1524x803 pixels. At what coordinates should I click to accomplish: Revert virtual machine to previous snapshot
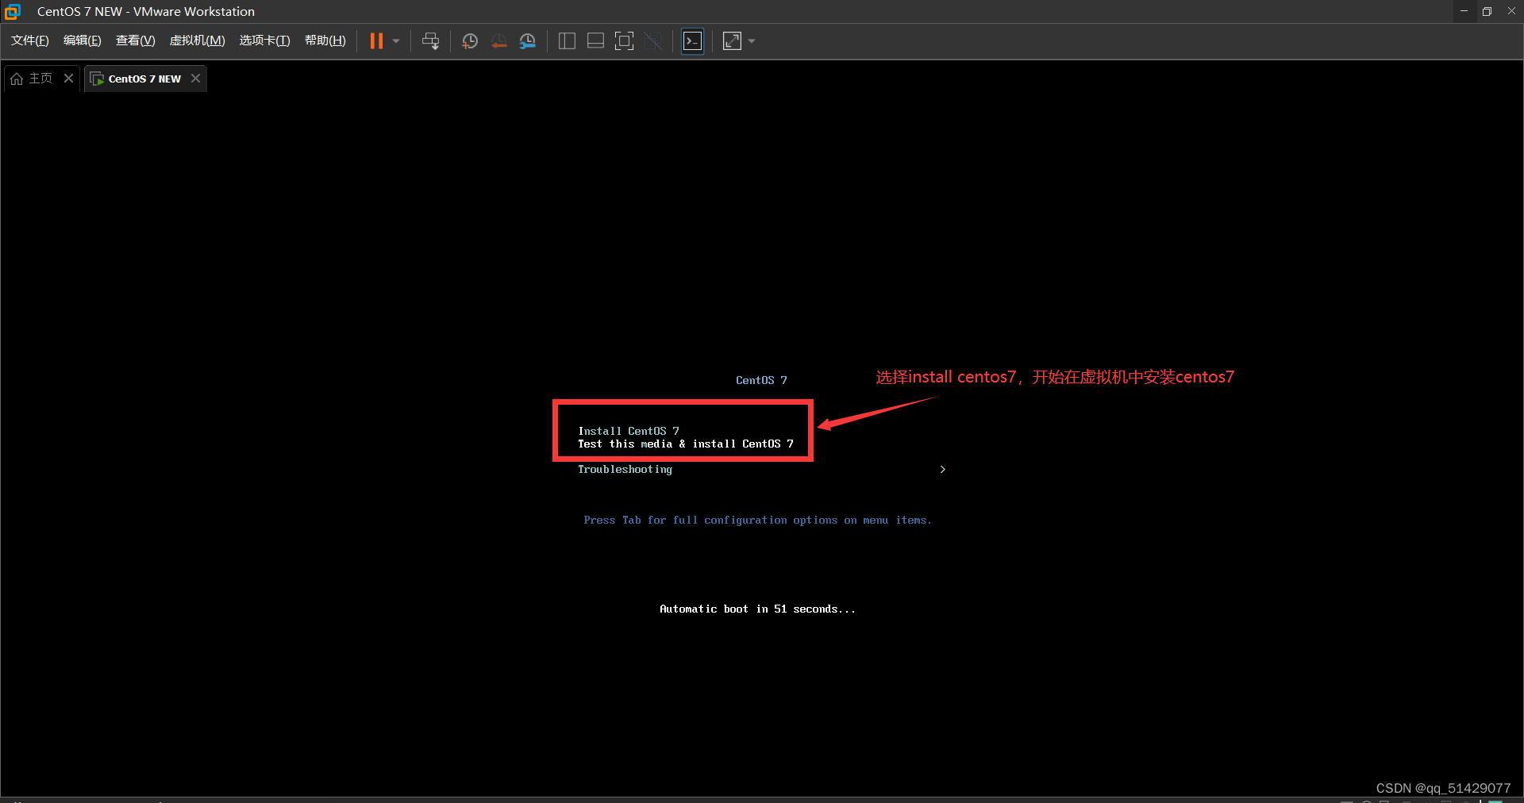498,41
